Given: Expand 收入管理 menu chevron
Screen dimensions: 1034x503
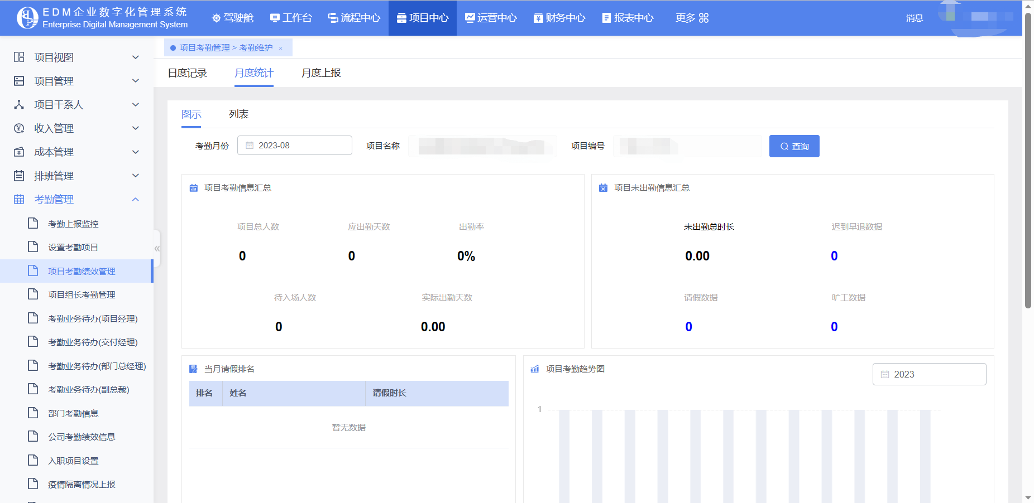Looking at the screenshot, I should pyautogui.click(x=135, y=128).
